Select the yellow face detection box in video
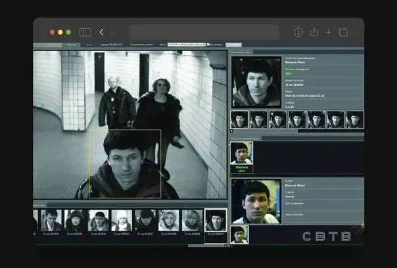The height and width of the screenshot is (268, 397). pyautogui.click(x=125, y=163)
